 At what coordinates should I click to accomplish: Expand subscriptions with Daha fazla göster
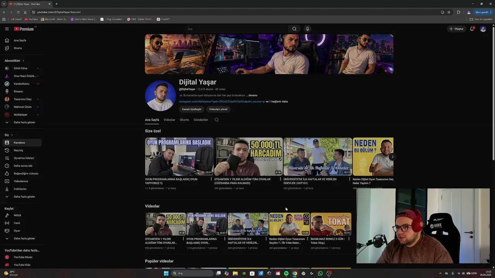[22, 122]
